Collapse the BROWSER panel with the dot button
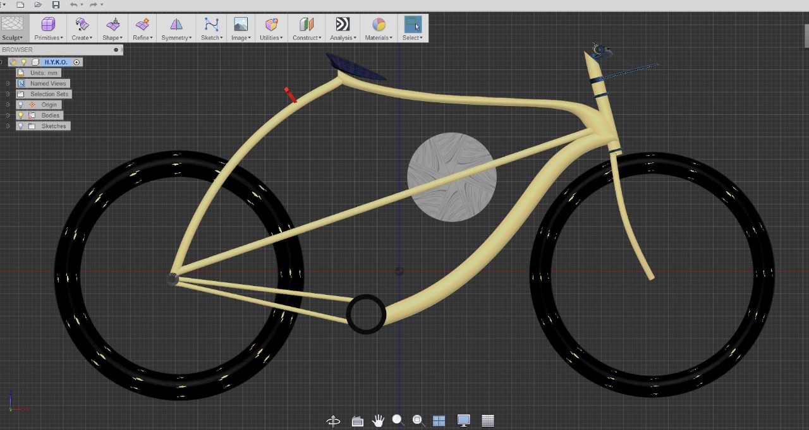809x430 pixels. pyautogui.click(x=116, y=50)
